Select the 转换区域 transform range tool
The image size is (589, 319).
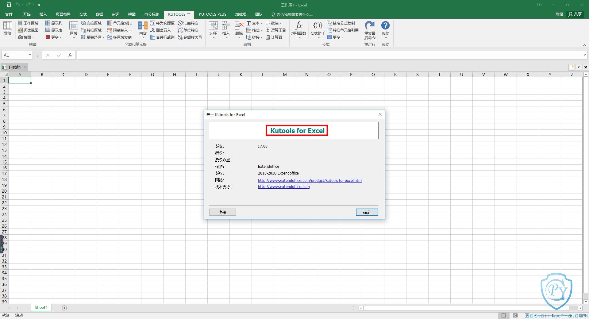pyautogui.click(x=91, y=30)
